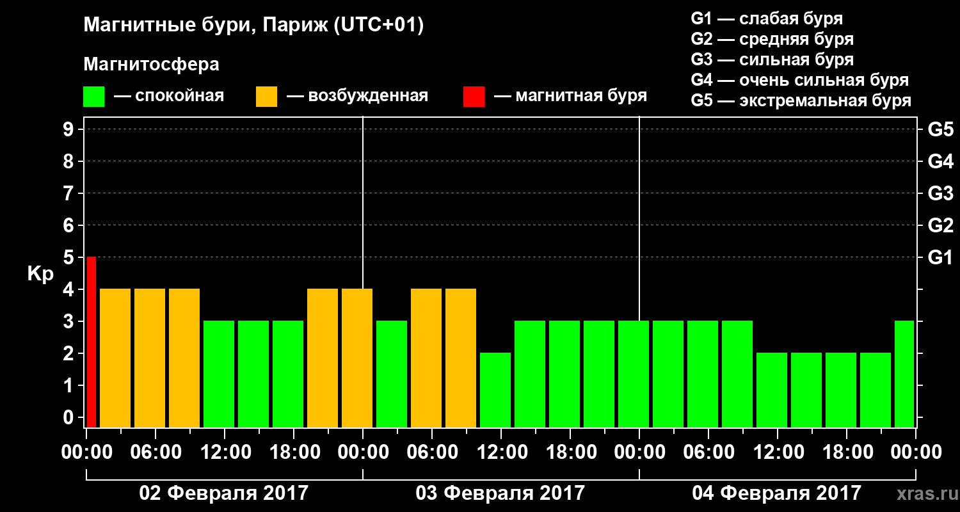
Task: Click the 'G1' right-axis label
Action: [941, 258]
